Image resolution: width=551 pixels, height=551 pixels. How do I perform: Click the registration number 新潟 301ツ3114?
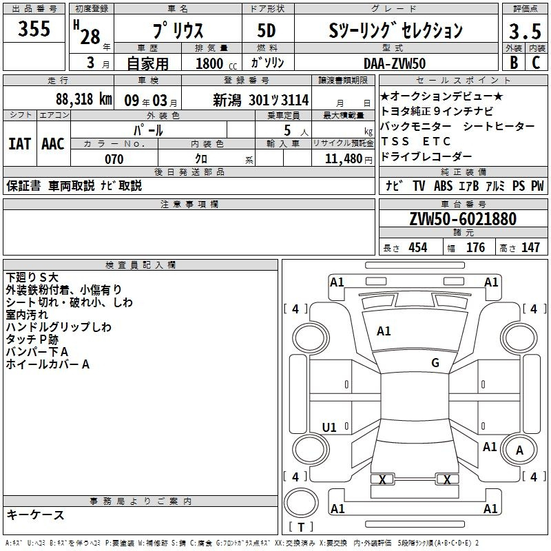pyautogui.click(x=261, y=100)
